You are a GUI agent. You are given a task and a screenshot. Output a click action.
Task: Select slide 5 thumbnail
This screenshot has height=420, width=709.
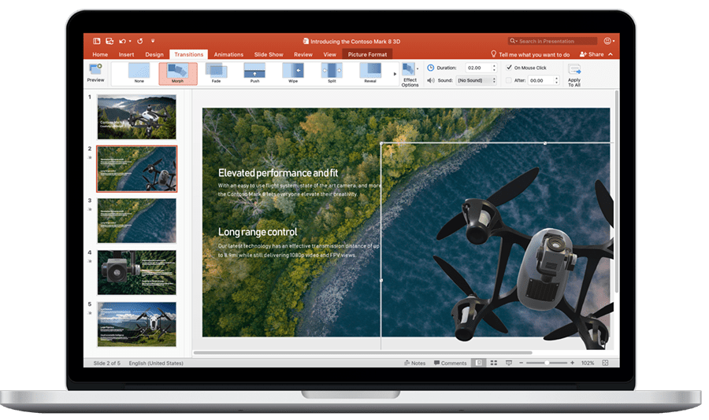(x=136, y=324)
